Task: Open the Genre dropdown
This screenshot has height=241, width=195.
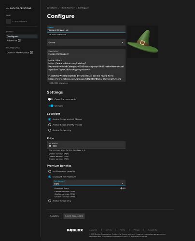Action: 86,42
